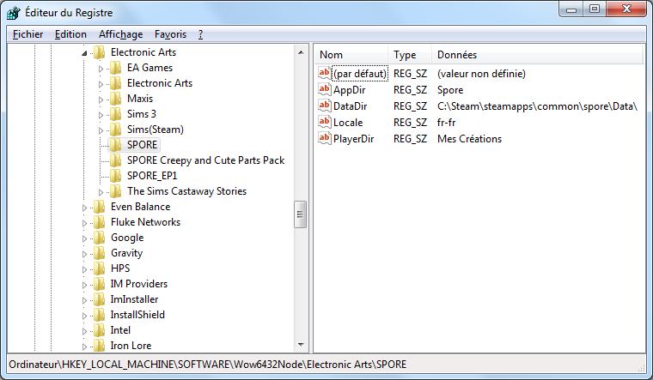The image size is (653, 380).
Task: Click the InstallShield folder icon
Action: [99, 315]
